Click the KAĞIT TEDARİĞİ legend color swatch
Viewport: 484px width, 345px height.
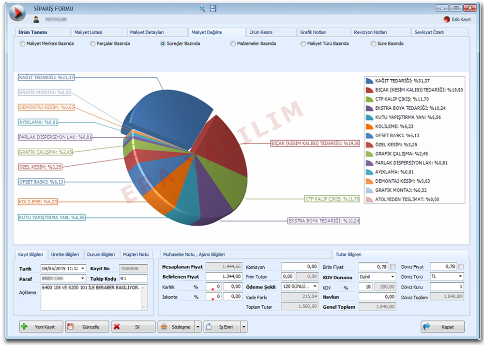(369, 81)
